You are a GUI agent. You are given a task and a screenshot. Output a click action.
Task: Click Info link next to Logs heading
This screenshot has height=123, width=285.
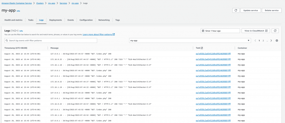pyautogui.click(x=21, y=31)
